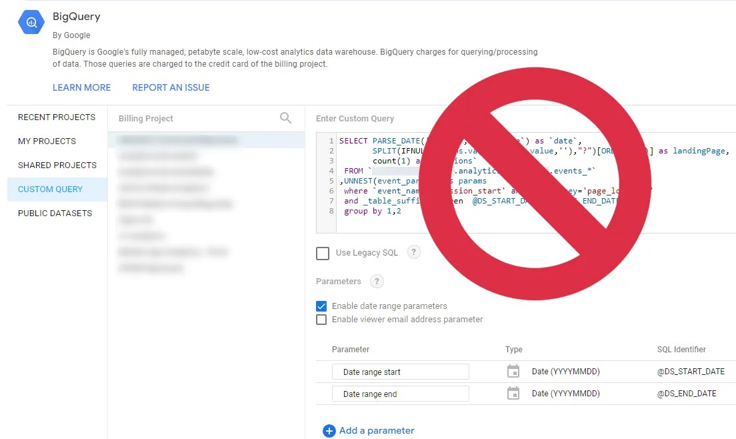Viewport: 736px width, 439px height.
Task: Open help for the Parameters section
Action: point(377,281)
